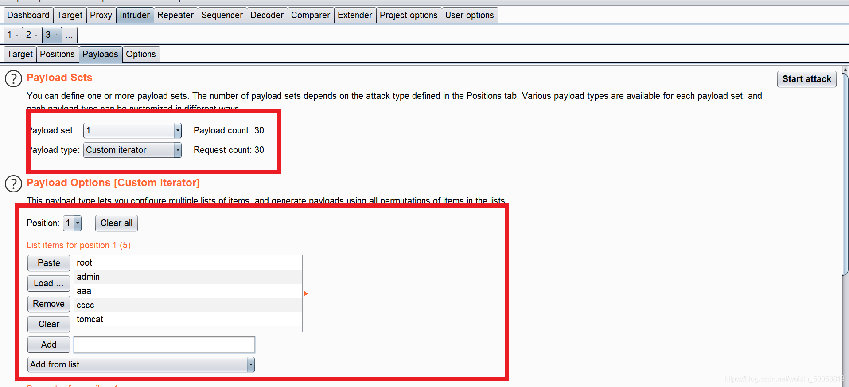Screen dimensions: 849x387
Task: Expand the Add from list dropdown
Action: pyautogui.click(x=141, y=364)
